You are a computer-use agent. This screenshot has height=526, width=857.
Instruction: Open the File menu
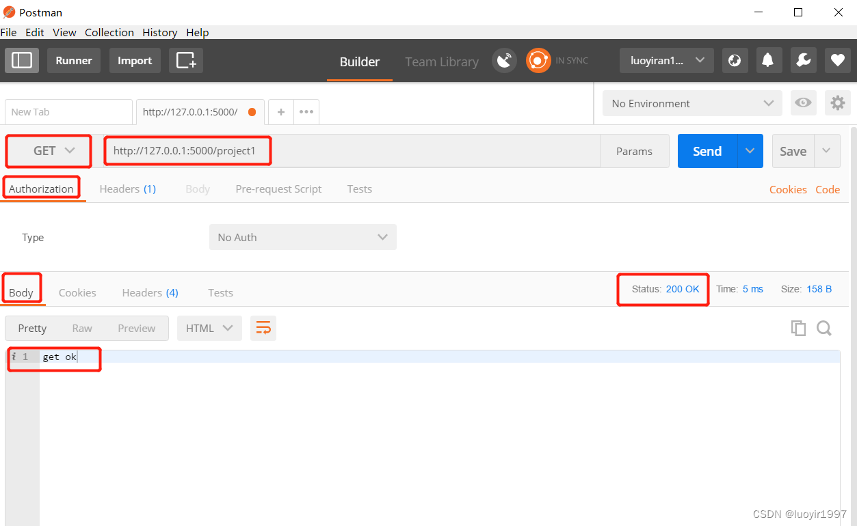pyautogui.click(x=9, y=32)
